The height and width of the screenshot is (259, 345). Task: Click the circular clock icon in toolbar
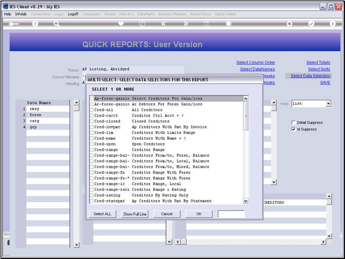[x=142, y=23]
